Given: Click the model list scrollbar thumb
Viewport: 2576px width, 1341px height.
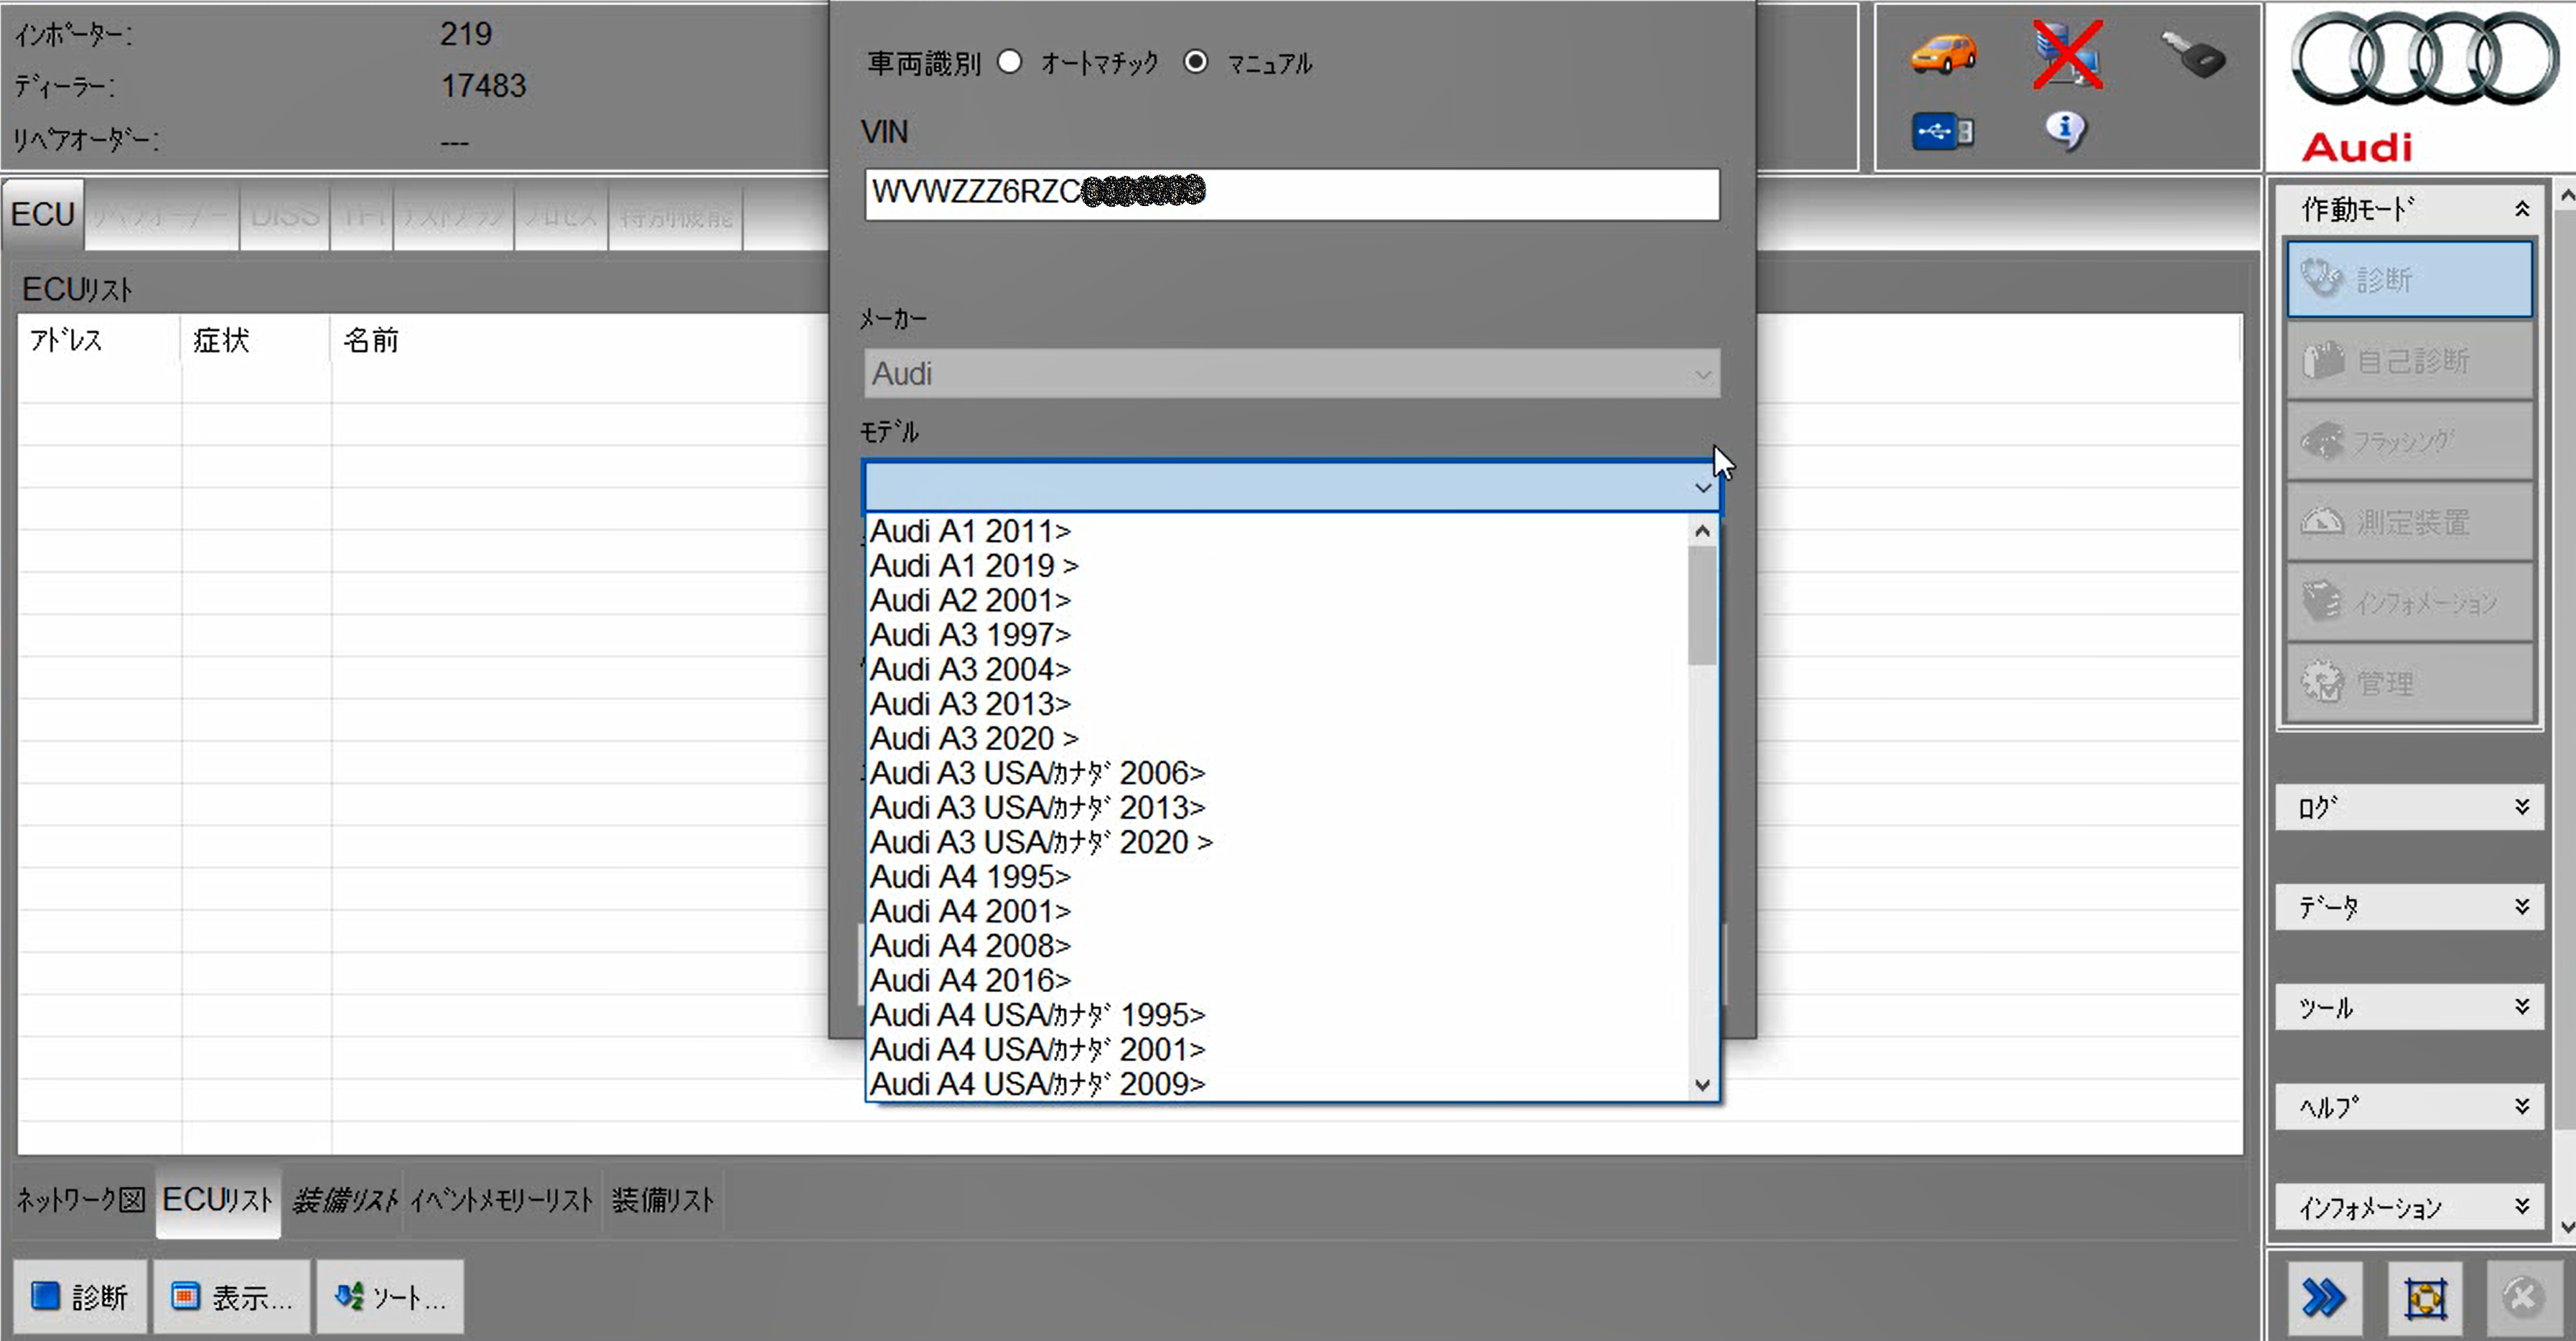Looking at the screenshot, I should point(1702,605).
